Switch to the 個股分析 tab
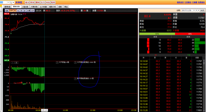The width and height of the screenshot is (206, 112). click(53, 7)
